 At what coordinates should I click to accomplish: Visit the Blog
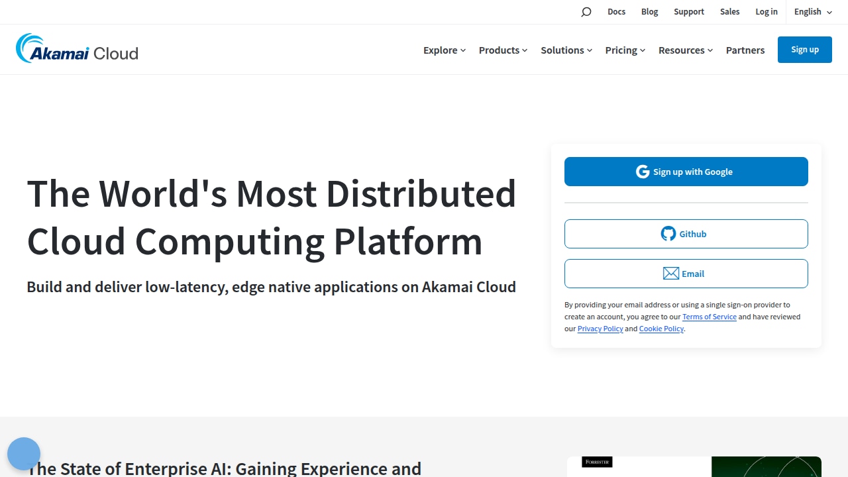point(650,12)
